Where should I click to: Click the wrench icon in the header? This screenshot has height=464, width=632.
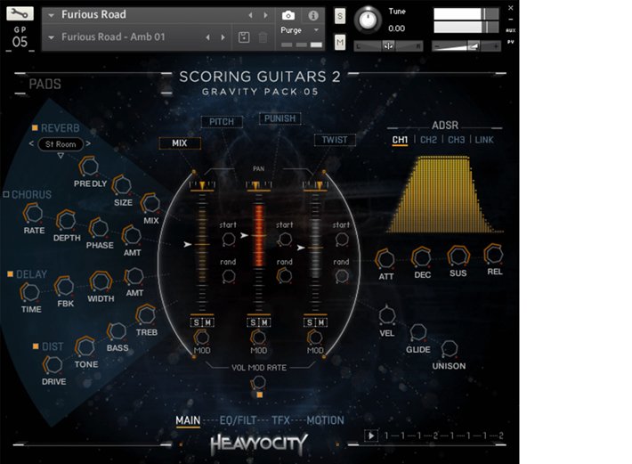[20, 14]
